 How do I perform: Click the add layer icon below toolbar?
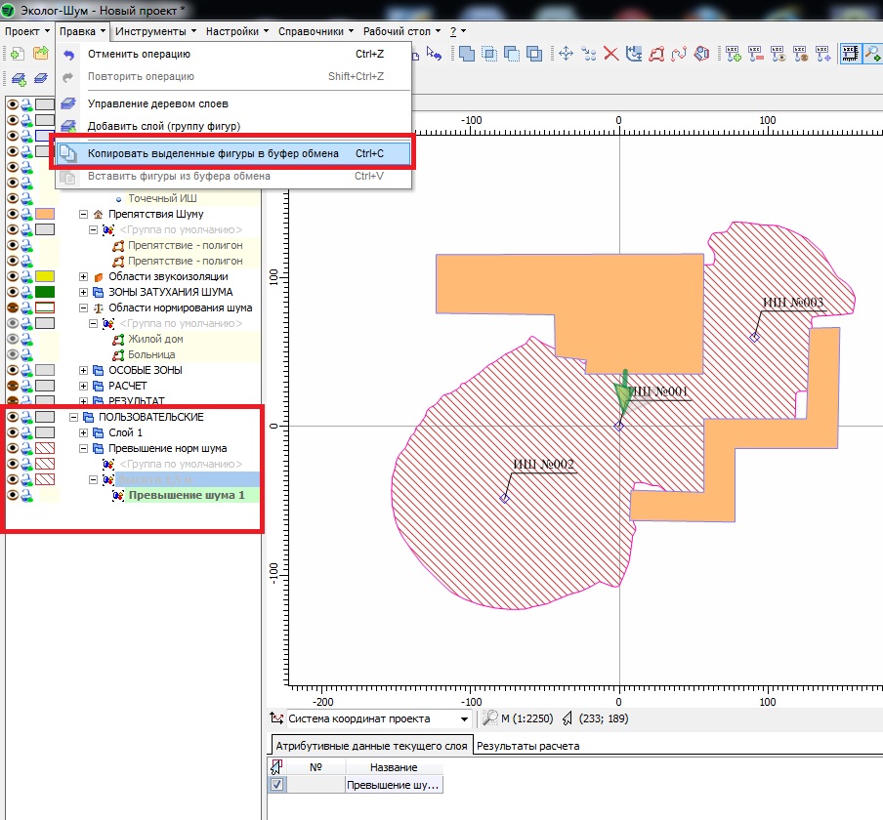click(x=19, y=78)
